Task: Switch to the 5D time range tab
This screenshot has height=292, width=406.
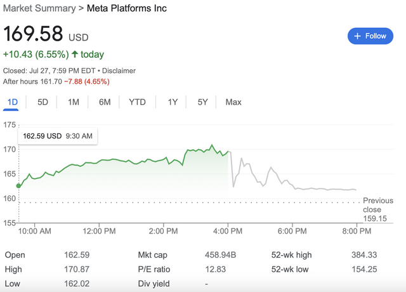Action: [43, 102]
